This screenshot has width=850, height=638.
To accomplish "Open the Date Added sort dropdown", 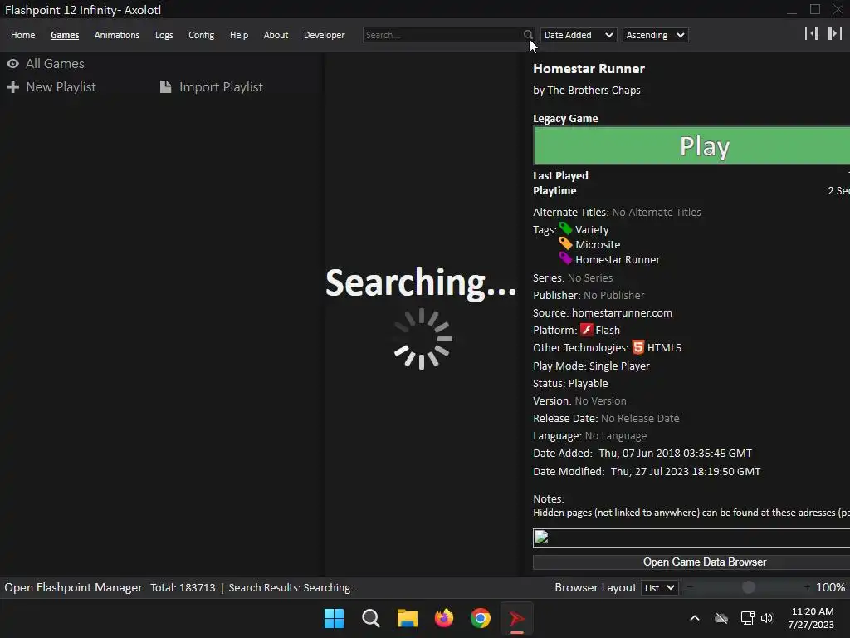I will pyautogui.click(x=579, y=35).
